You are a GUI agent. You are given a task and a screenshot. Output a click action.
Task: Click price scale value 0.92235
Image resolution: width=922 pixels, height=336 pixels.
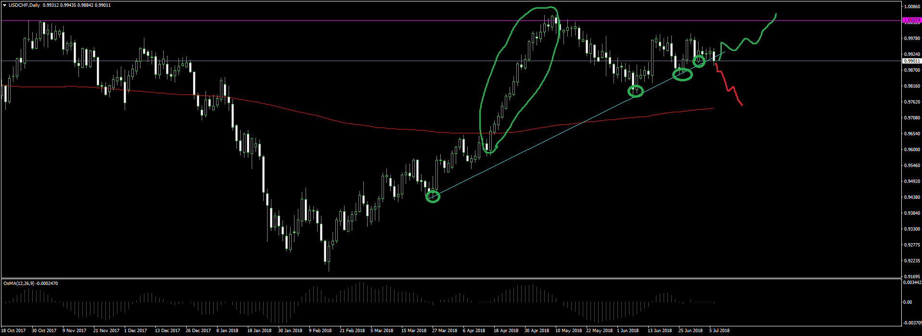(x=912, y=261)
